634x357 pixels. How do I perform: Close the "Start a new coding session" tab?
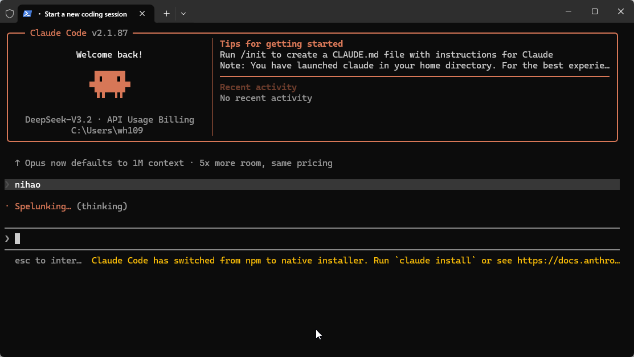tap(142, 14)
